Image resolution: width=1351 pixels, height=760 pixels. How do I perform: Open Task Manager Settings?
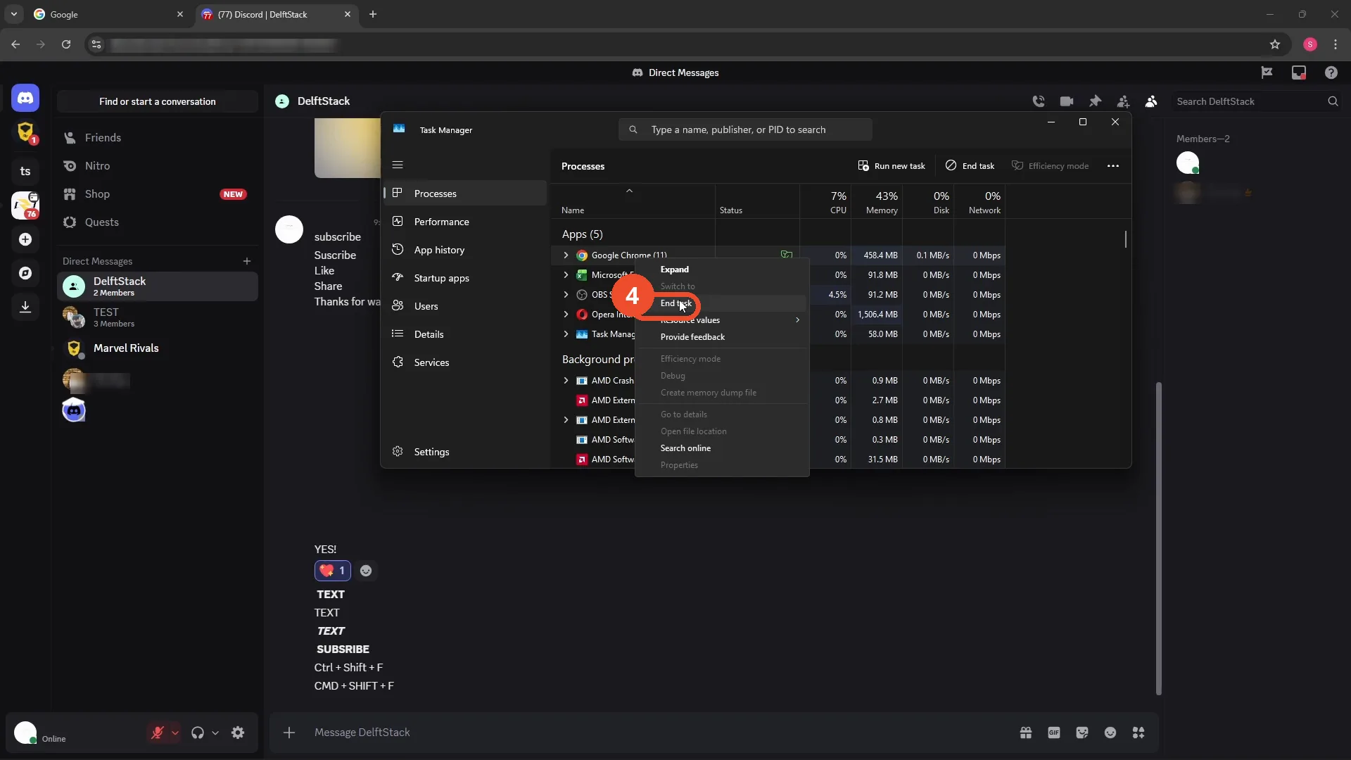465,452
